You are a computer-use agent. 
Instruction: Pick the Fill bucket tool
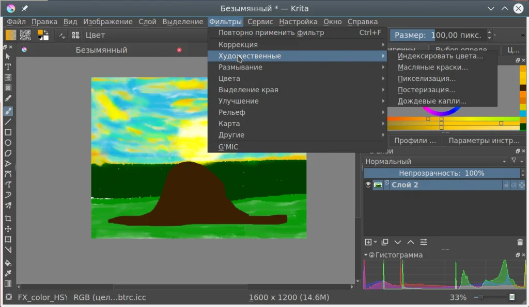click(8, 262)
